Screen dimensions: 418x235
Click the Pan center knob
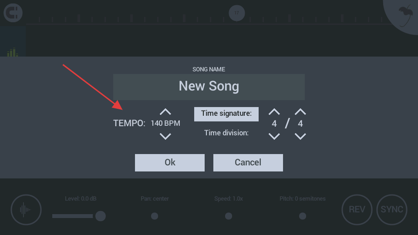[x=155, y=216]
